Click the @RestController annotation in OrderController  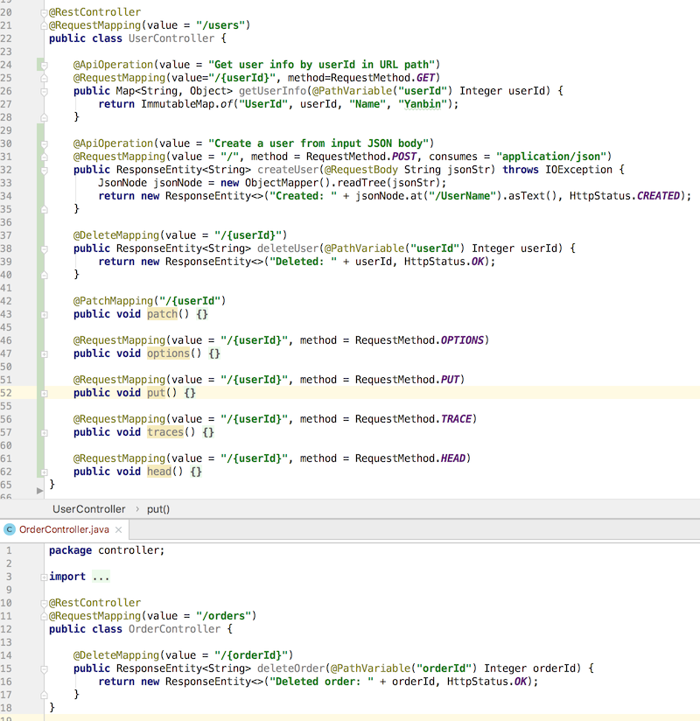pos(92,602)
